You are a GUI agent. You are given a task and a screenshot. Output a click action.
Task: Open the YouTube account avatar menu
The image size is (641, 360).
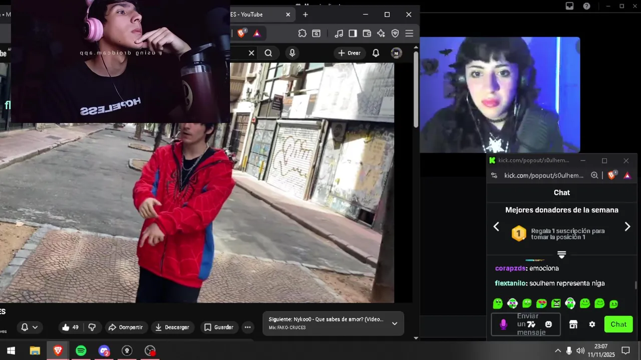[x=396, y=53]
